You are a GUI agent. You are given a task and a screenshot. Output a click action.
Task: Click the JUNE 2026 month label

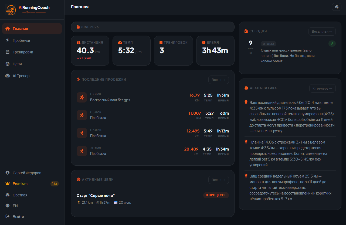coord(90,27)
